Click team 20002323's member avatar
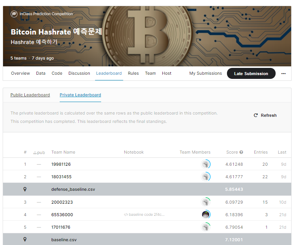Viewport: 295px width, 245px height. point(205,202)
